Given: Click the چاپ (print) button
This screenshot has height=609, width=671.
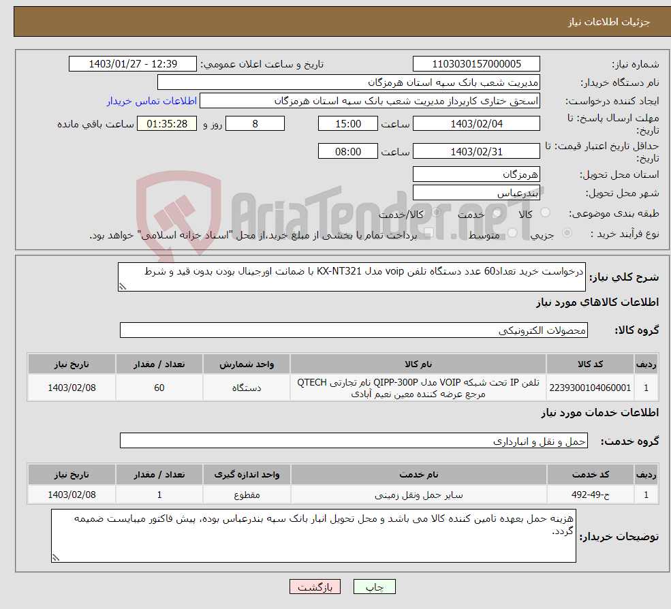Looking at the screenshot, I should [375, 587].
